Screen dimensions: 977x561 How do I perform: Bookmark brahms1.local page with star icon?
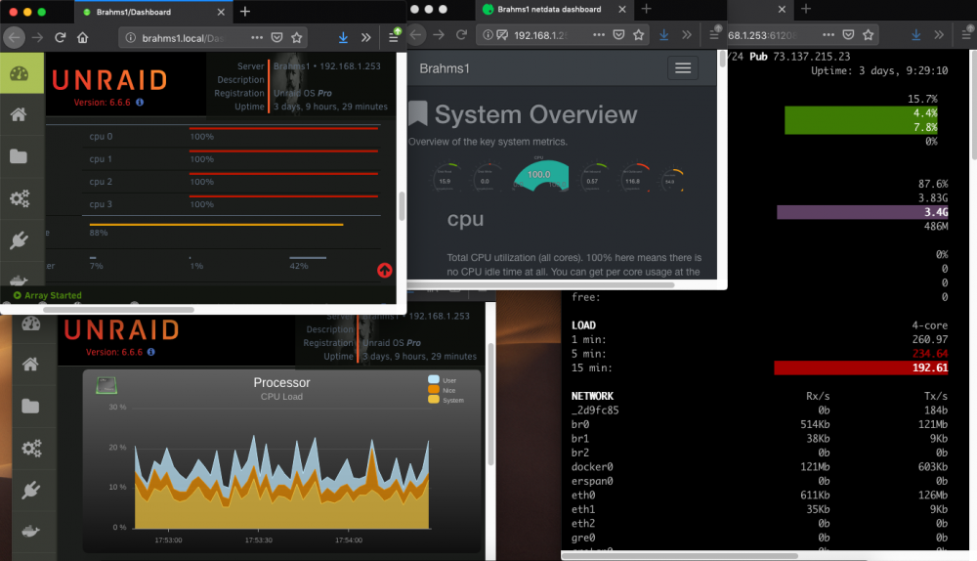point(297,38)
